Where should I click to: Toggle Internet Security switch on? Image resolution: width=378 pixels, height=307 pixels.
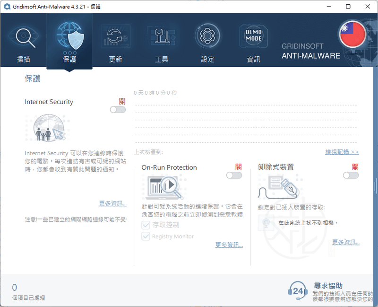pyautogui.click(x=118, y=110)
